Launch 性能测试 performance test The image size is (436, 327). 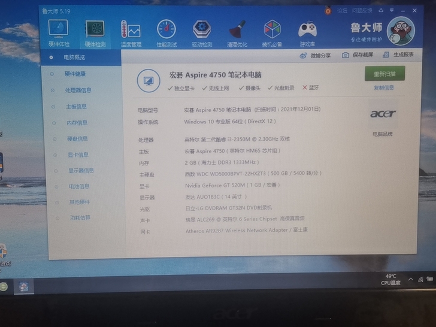pos(166,33)
